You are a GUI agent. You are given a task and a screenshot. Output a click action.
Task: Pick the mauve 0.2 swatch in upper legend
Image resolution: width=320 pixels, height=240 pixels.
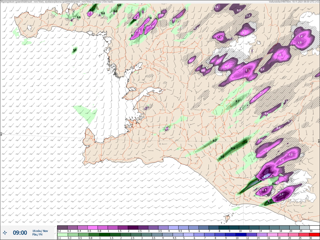point(62,227)
